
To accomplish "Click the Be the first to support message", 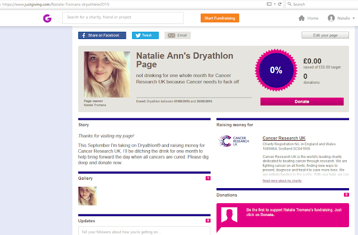I will pos(294,212).
